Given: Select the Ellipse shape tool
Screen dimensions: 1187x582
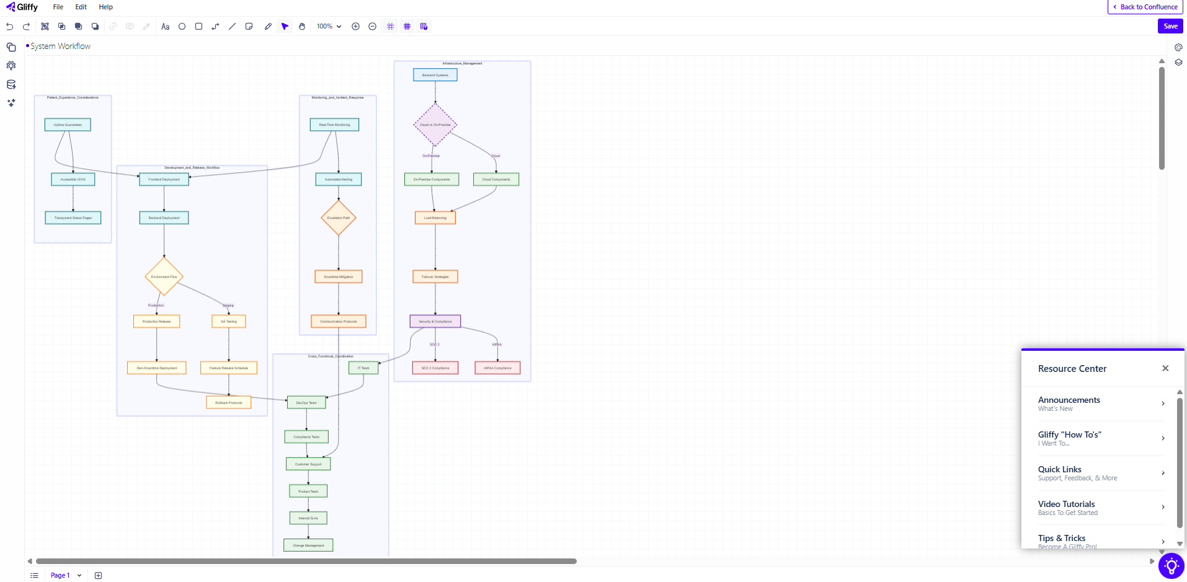Looking at the screenshot, I should pos(182,27).
